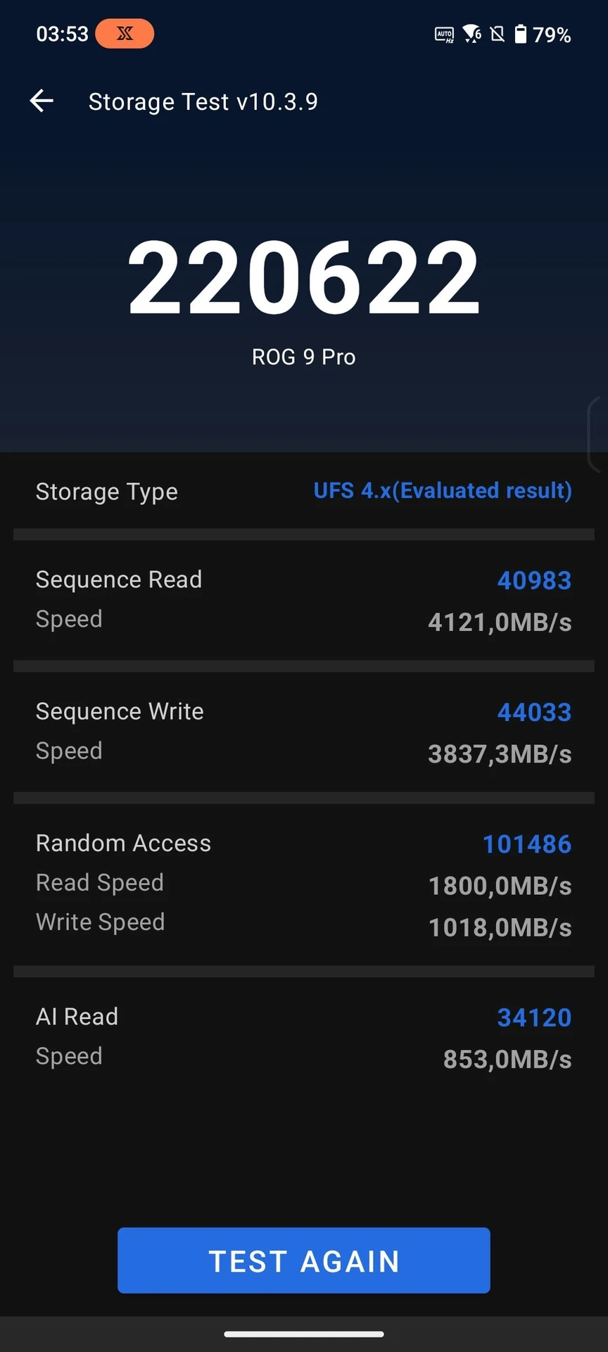Tap the Random Access score 101486
The width and height of the screenshot is (608, 1352).
click(527, 844)
